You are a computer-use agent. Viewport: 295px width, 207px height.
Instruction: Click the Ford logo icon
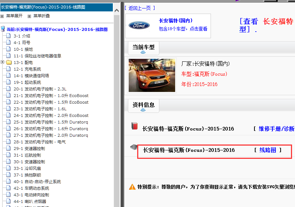coord(139,25)
